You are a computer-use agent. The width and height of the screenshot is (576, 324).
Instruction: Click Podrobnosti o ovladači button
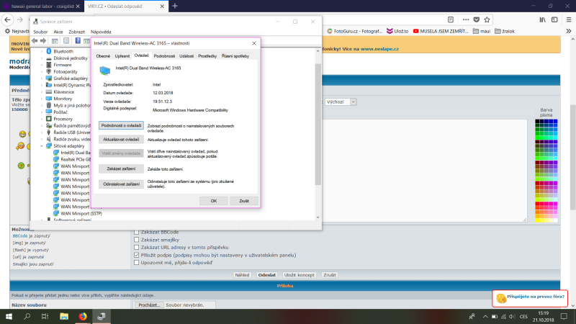click(x=121, y=125)
